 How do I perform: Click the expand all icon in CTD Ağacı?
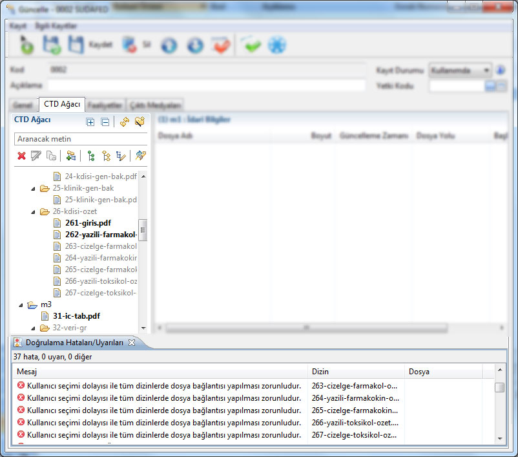tap(90, 122)
